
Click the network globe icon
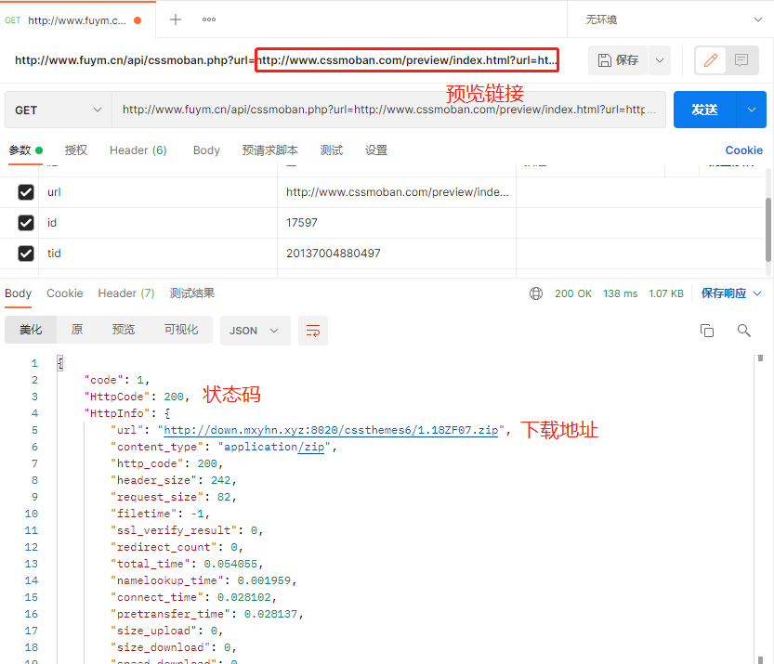(536, 293)
